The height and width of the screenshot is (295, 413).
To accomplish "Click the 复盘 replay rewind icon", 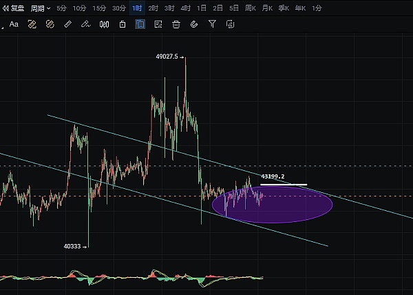I will pyautogui.click(x=6, y=8).
